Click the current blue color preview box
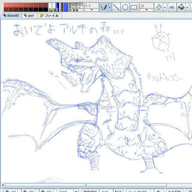This screenshot has width=192, height=192. (66, 7)
